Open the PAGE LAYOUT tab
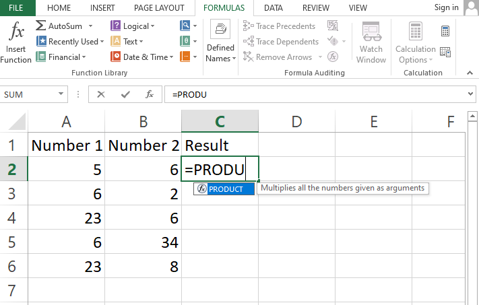This screenshot has width=479, height=305. pyautogui.click(x=160, y=8)
